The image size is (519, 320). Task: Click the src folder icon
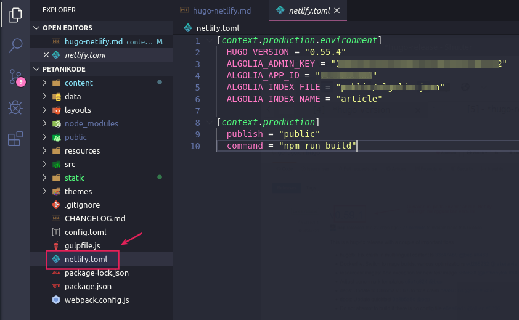57,164
